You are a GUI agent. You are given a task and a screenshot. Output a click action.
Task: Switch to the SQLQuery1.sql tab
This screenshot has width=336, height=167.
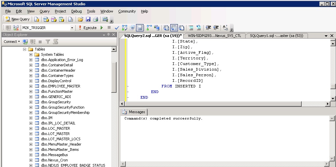coord(277,36)
